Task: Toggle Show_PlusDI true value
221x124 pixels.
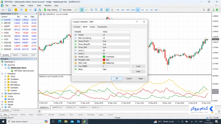Action: (116, 41)
